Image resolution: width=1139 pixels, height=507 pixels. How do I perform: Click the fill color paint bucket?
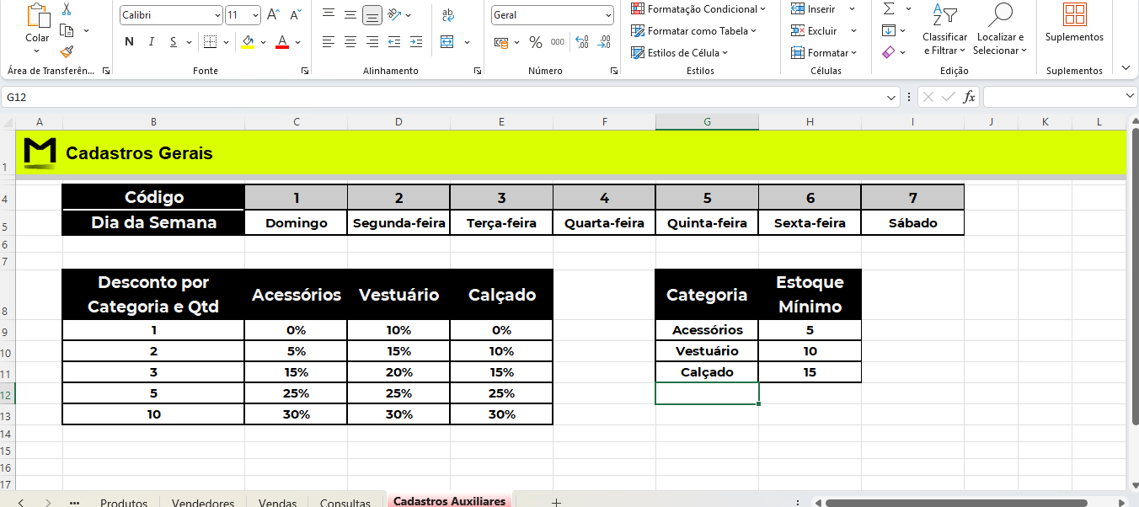[x=248, y=41]
